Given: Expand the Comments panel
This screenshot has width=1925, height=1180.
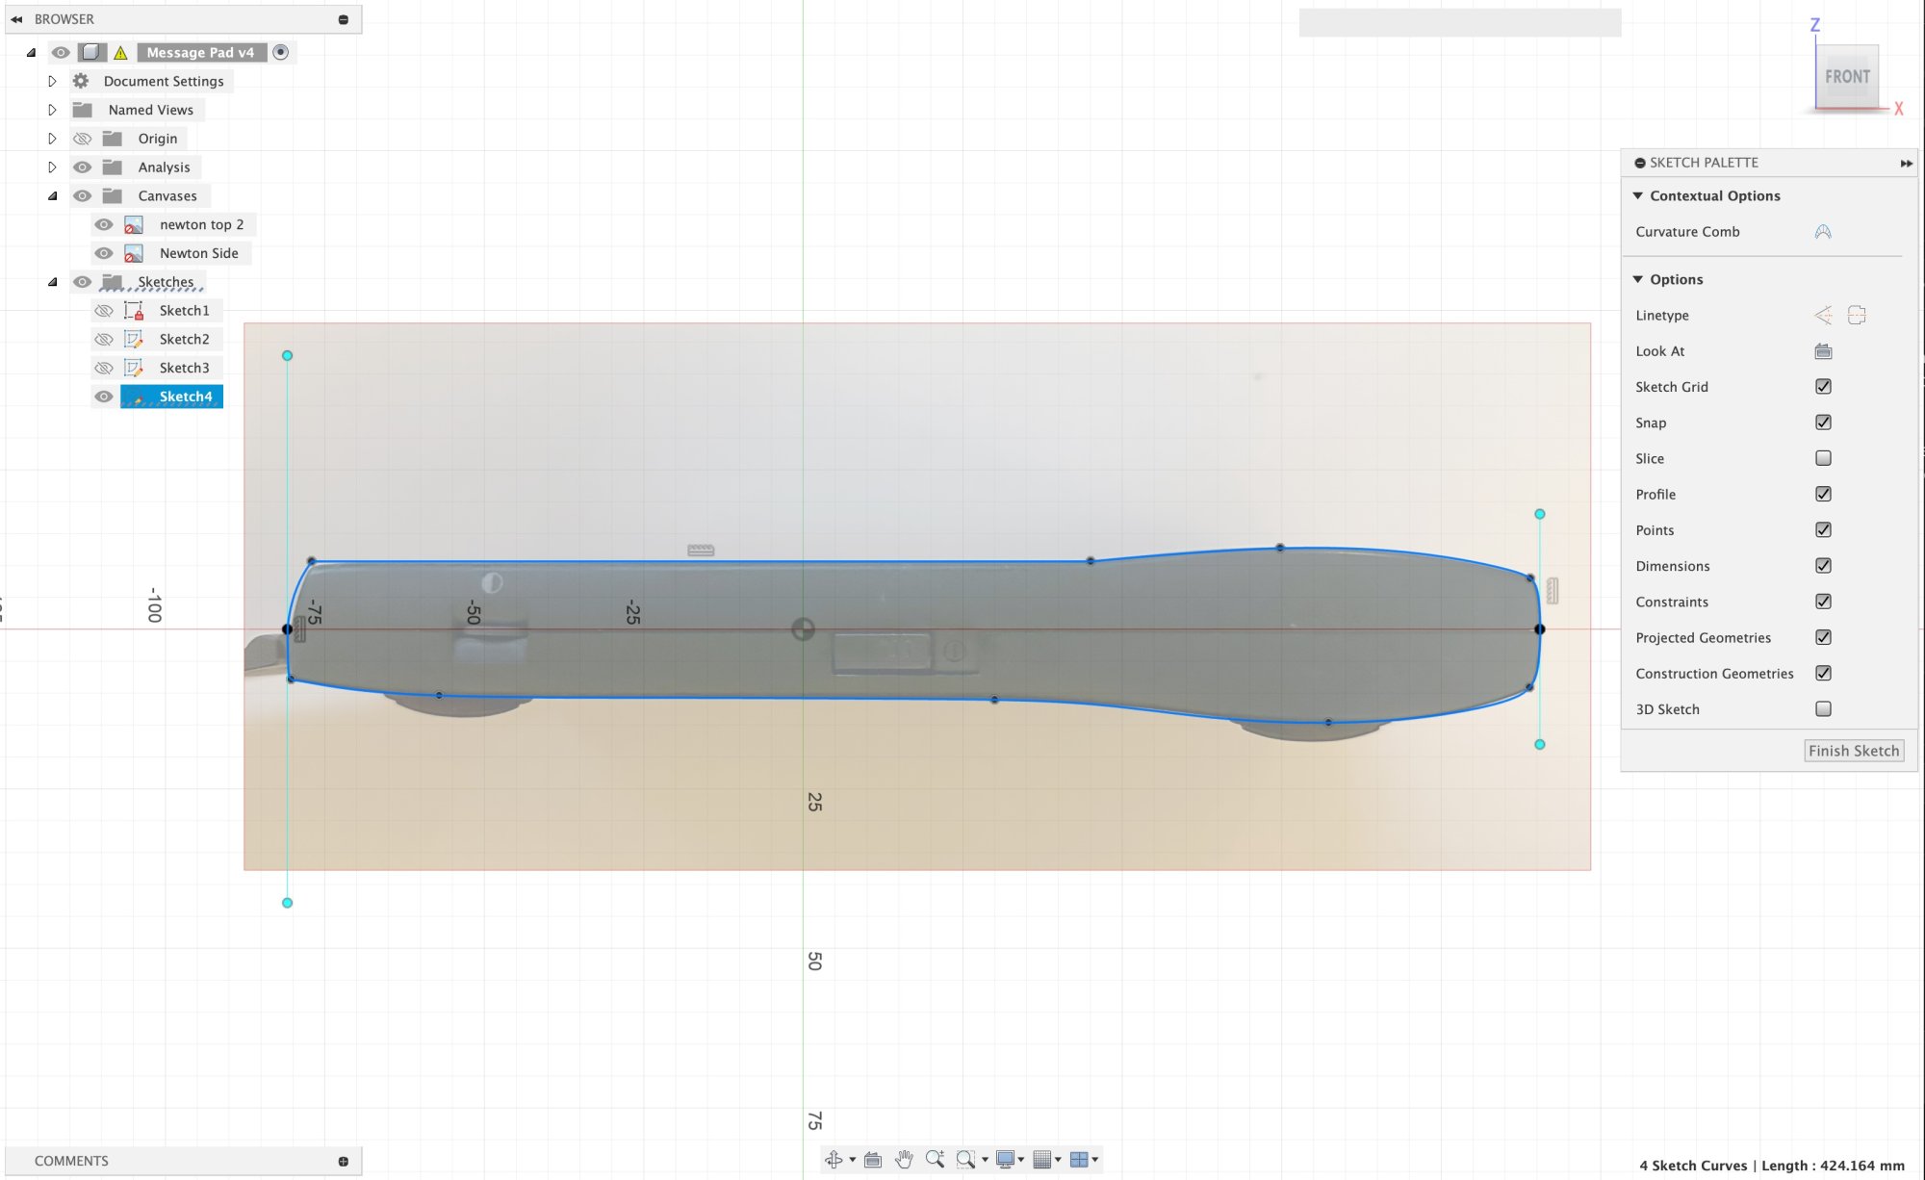Looking at the screenshot, I should [x=344, y=1162].
